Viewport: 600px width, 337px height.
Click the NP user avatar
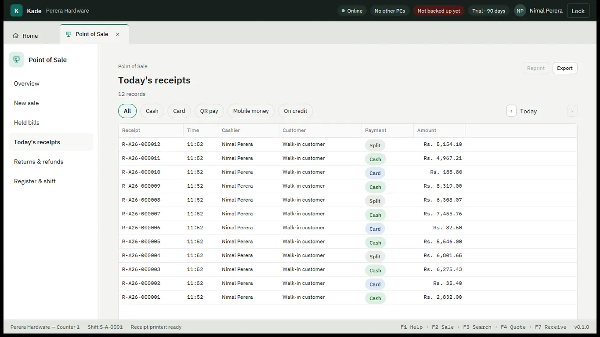coord(520,11)
